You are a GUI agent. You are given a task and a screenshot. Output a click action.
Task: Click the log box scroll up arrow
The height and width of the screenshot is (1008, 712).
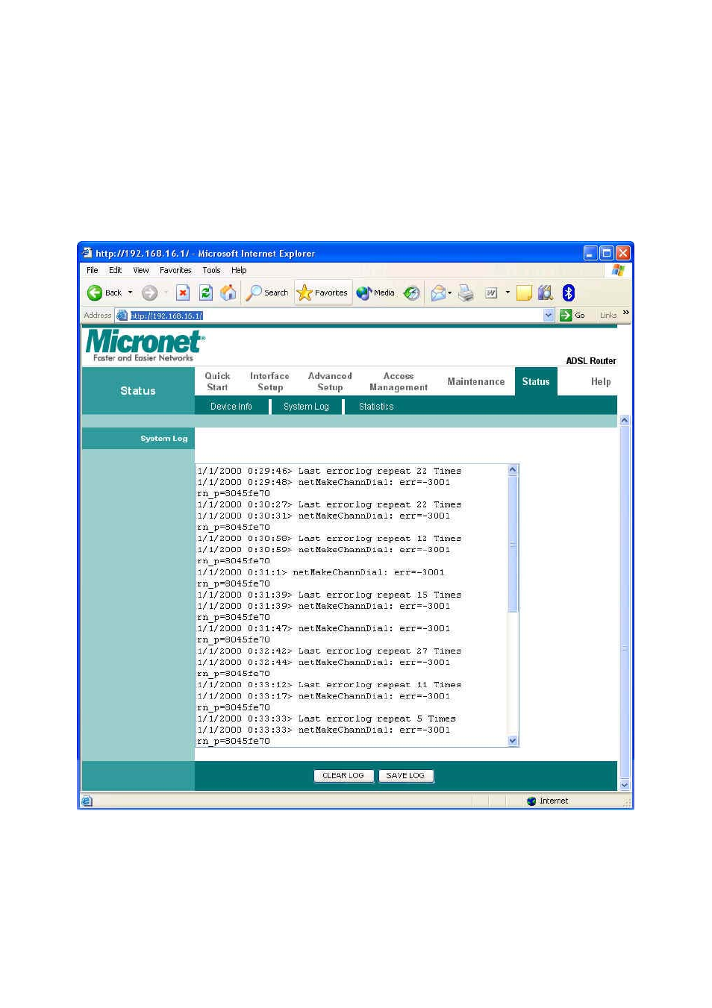tap(513, 470)
